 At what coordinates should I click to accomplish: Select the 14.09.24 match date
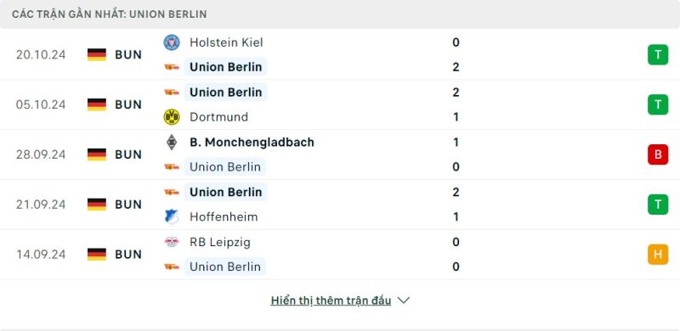point(41,255)
